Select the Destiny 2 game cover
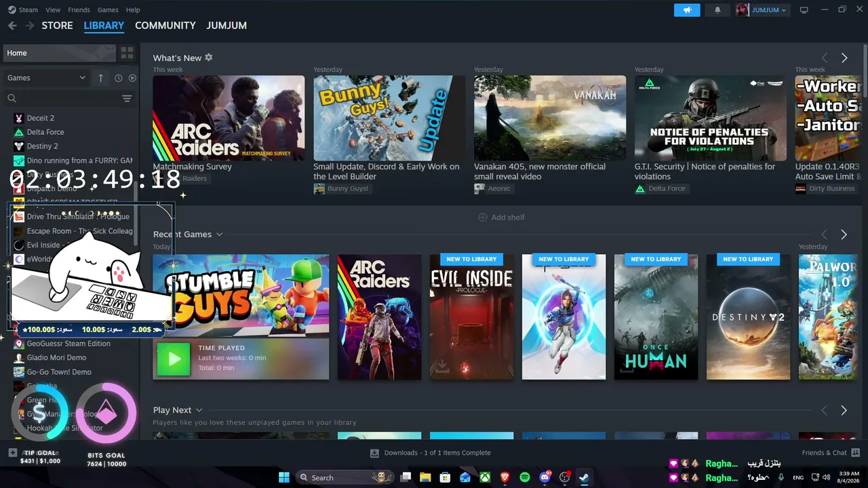 (748, 317)
